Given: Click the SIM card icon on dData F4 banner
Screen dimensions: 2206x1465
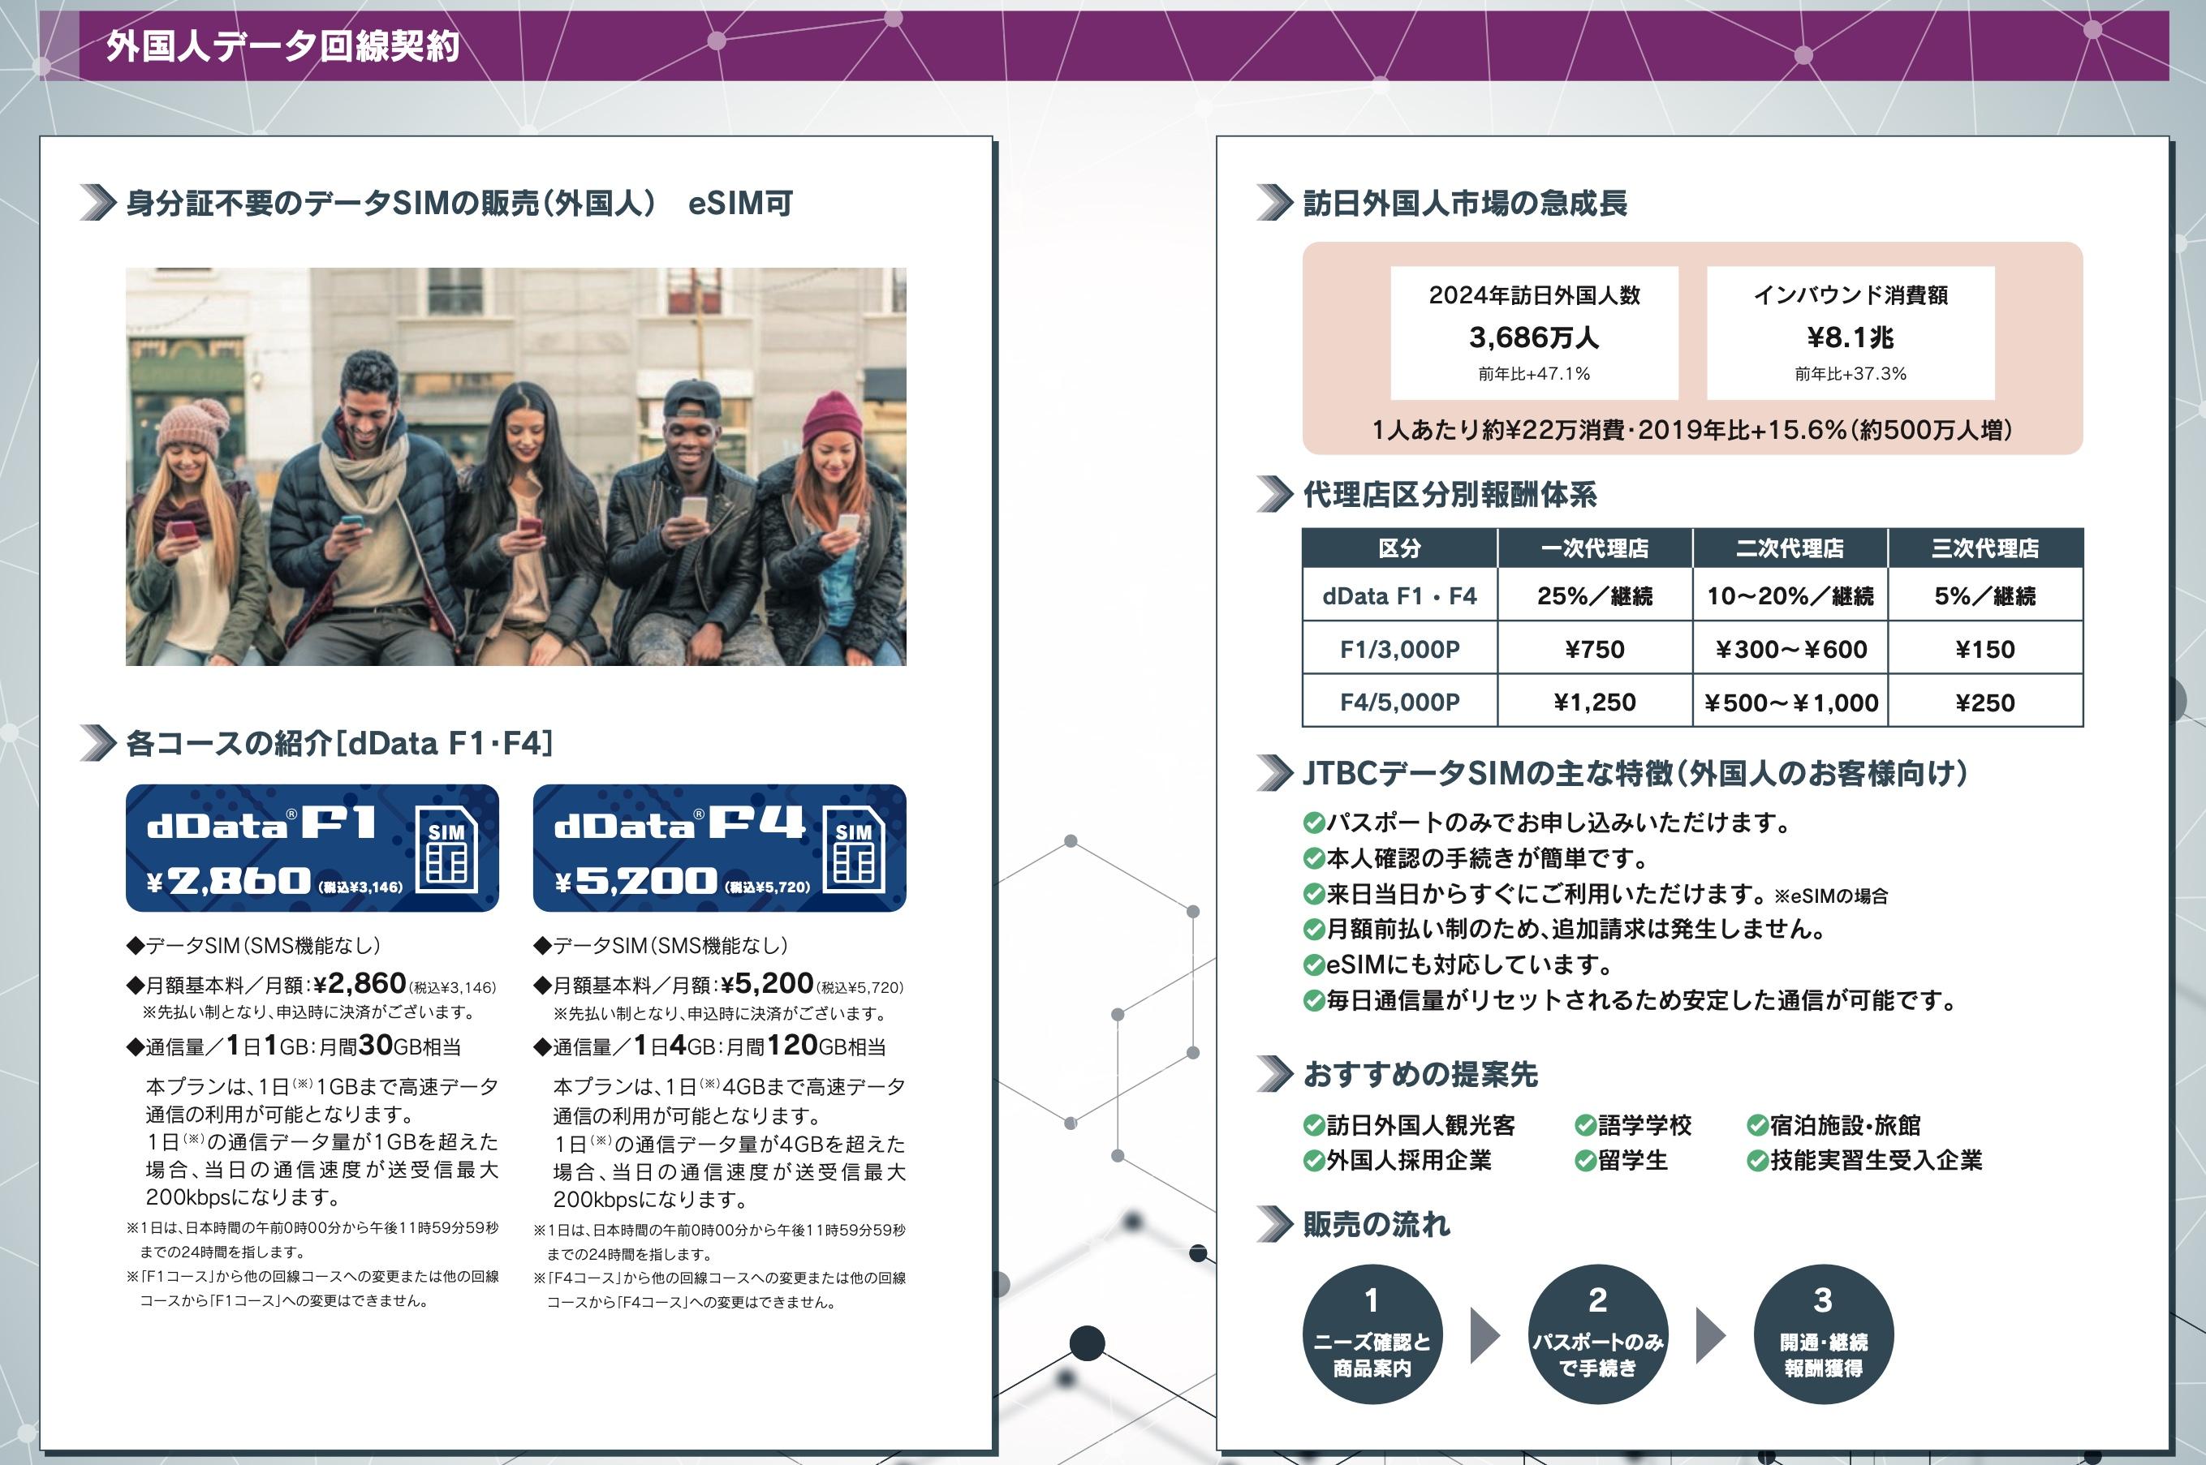Looking at the screenshot, I should (853, 848).
